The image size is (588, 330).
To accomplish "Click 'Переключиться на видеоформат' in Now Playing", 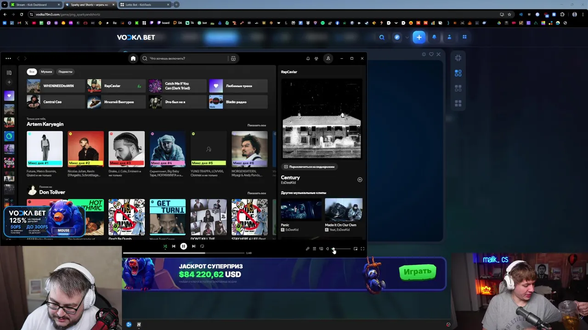I will [x=309, y=167].
